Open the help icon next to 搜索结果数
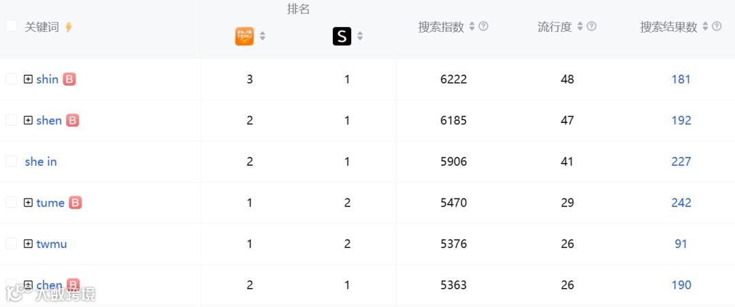735x307 pixels. coord(716,26)
